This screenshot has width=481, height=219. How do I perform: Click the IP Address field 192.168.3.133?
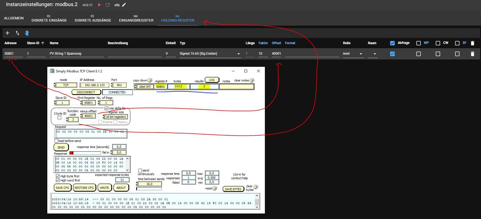pos(95,85)
